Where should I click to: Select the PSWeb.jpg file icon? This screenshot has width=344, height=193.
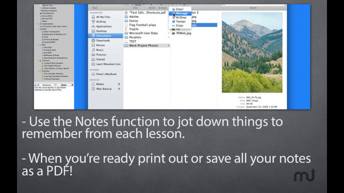tap(173, 33)
